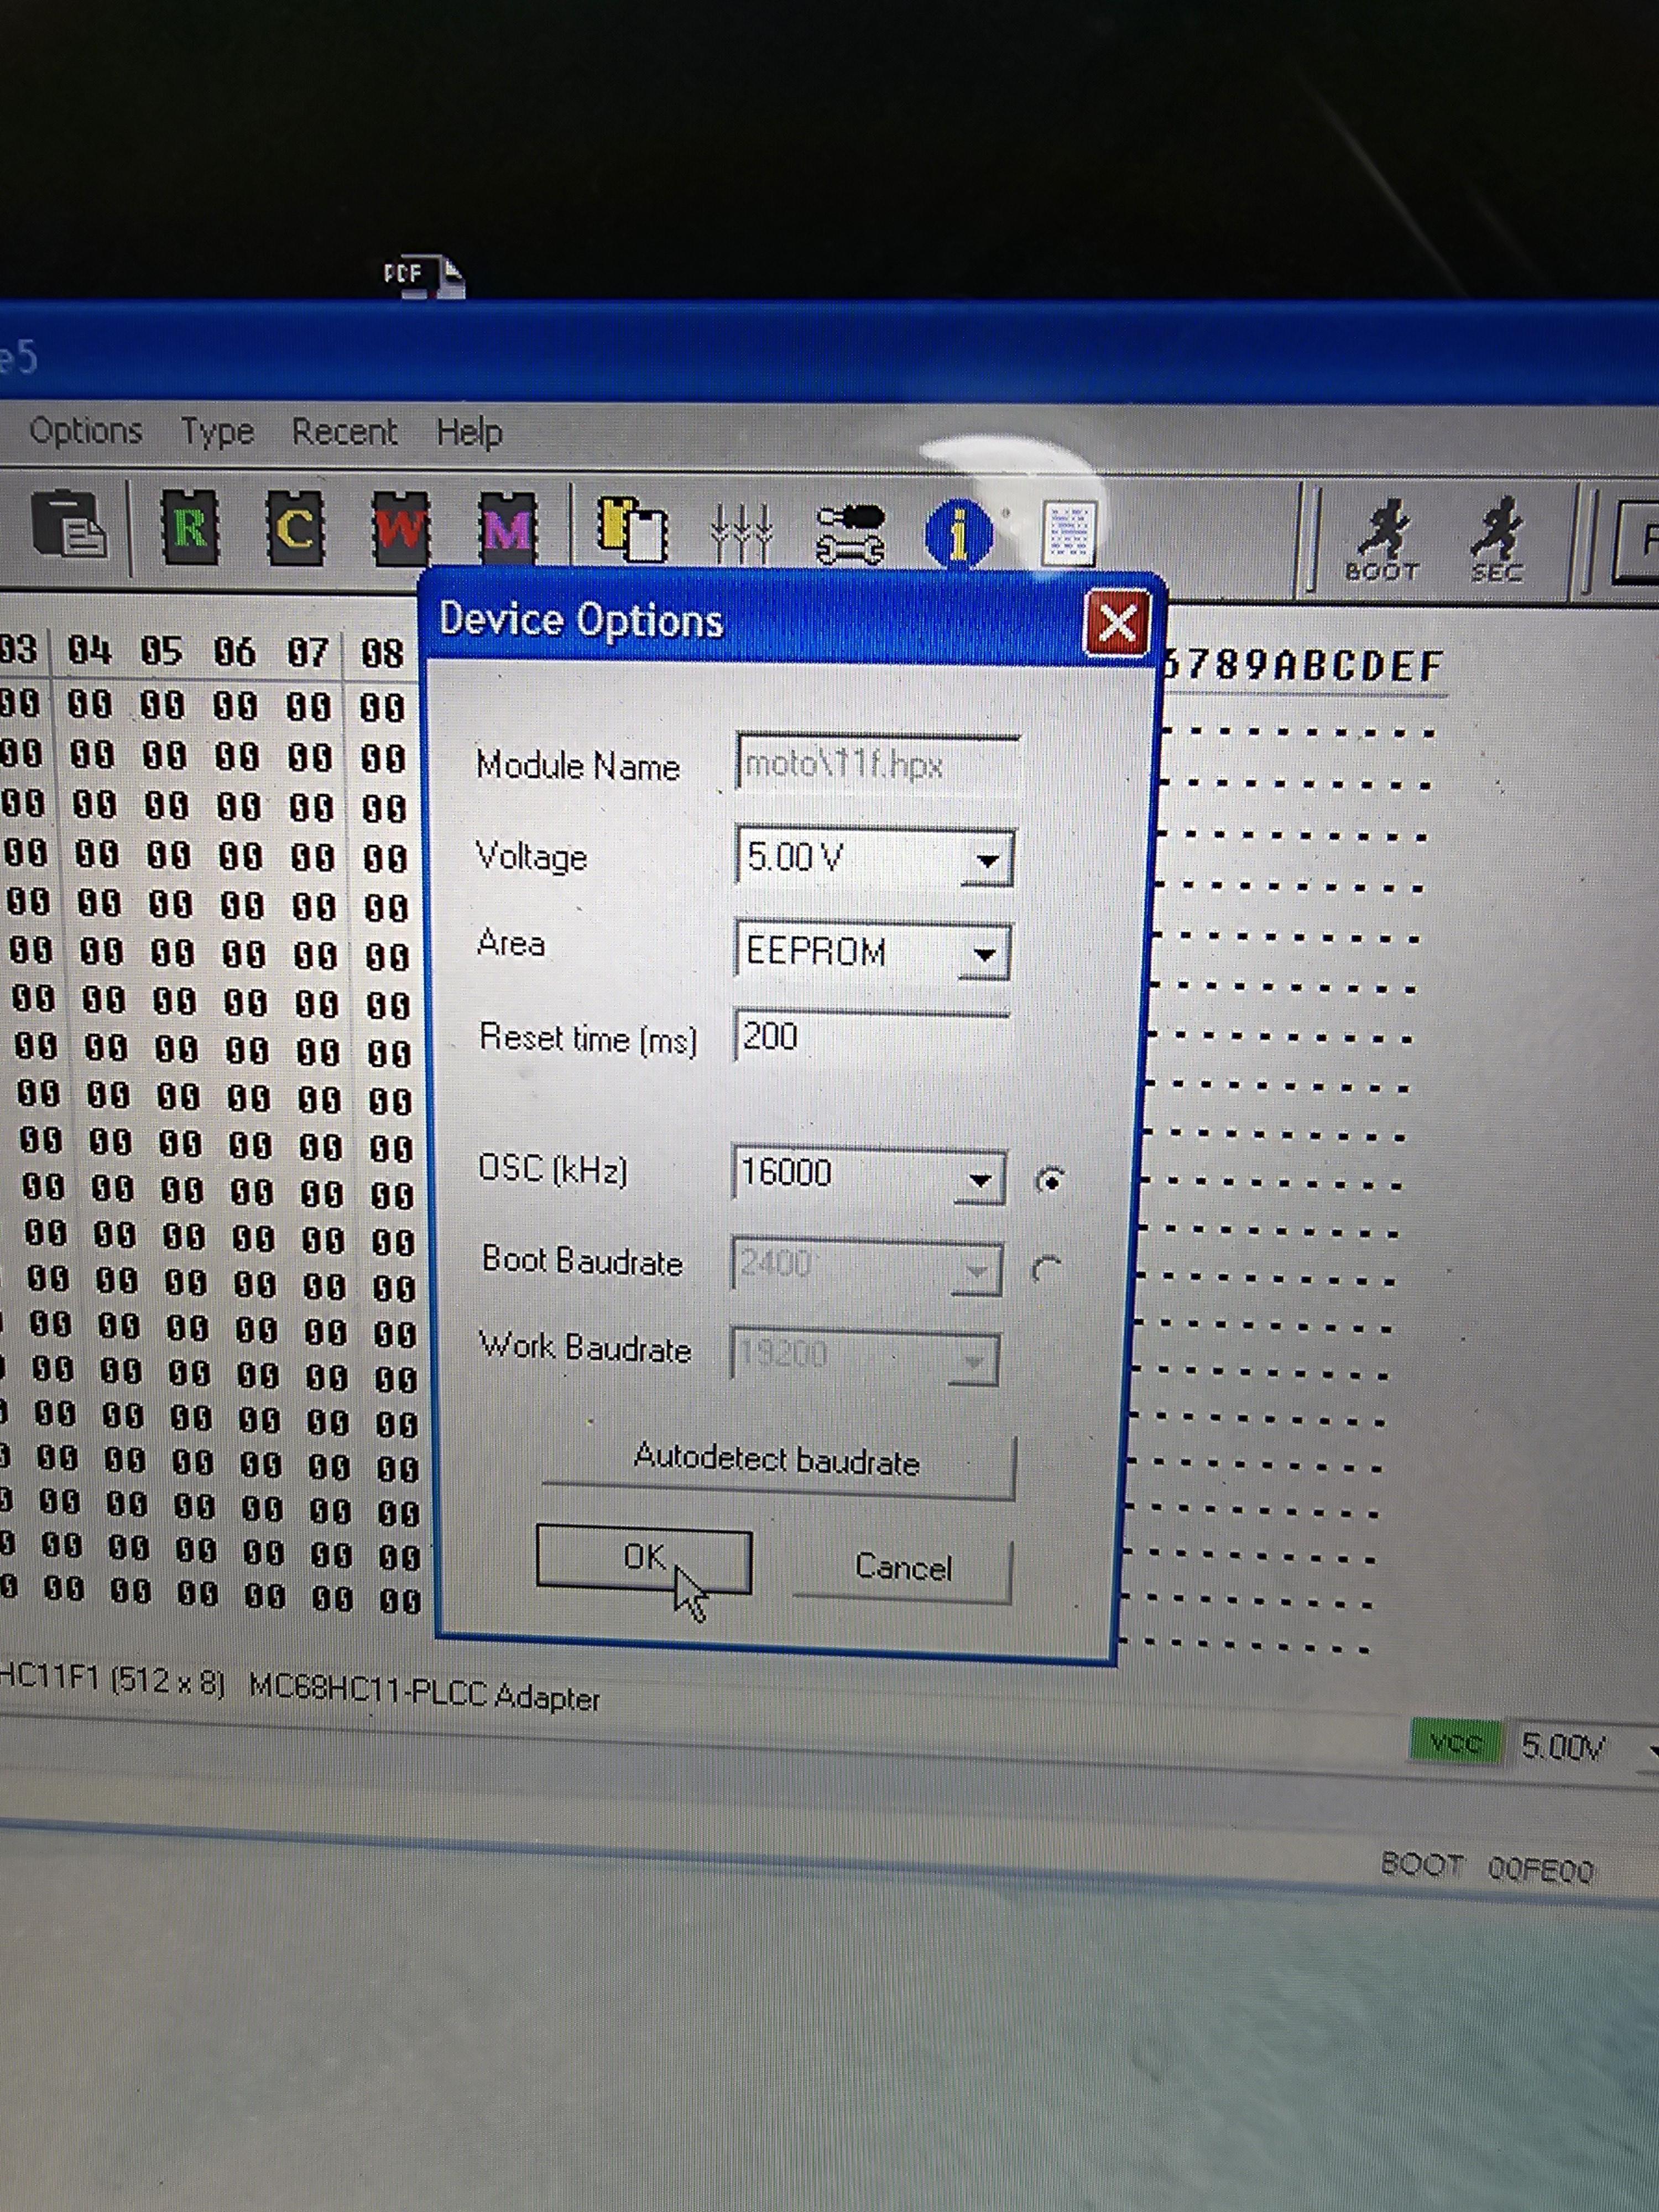Open the Type menu
The width and height of the screenshot is (1659, 2212).
(x=217, y=432)
